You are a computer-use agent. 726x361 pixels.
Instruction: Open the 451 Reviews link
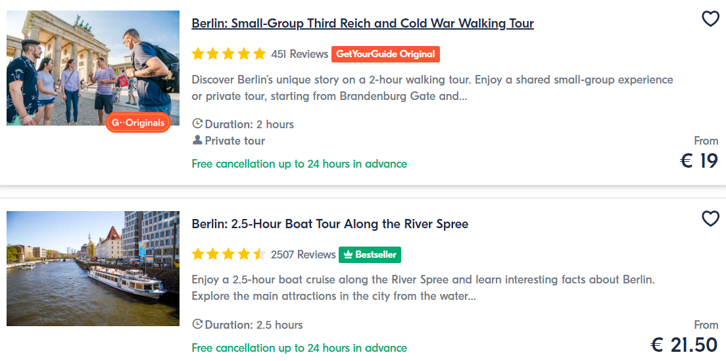[x=299, y=54]
